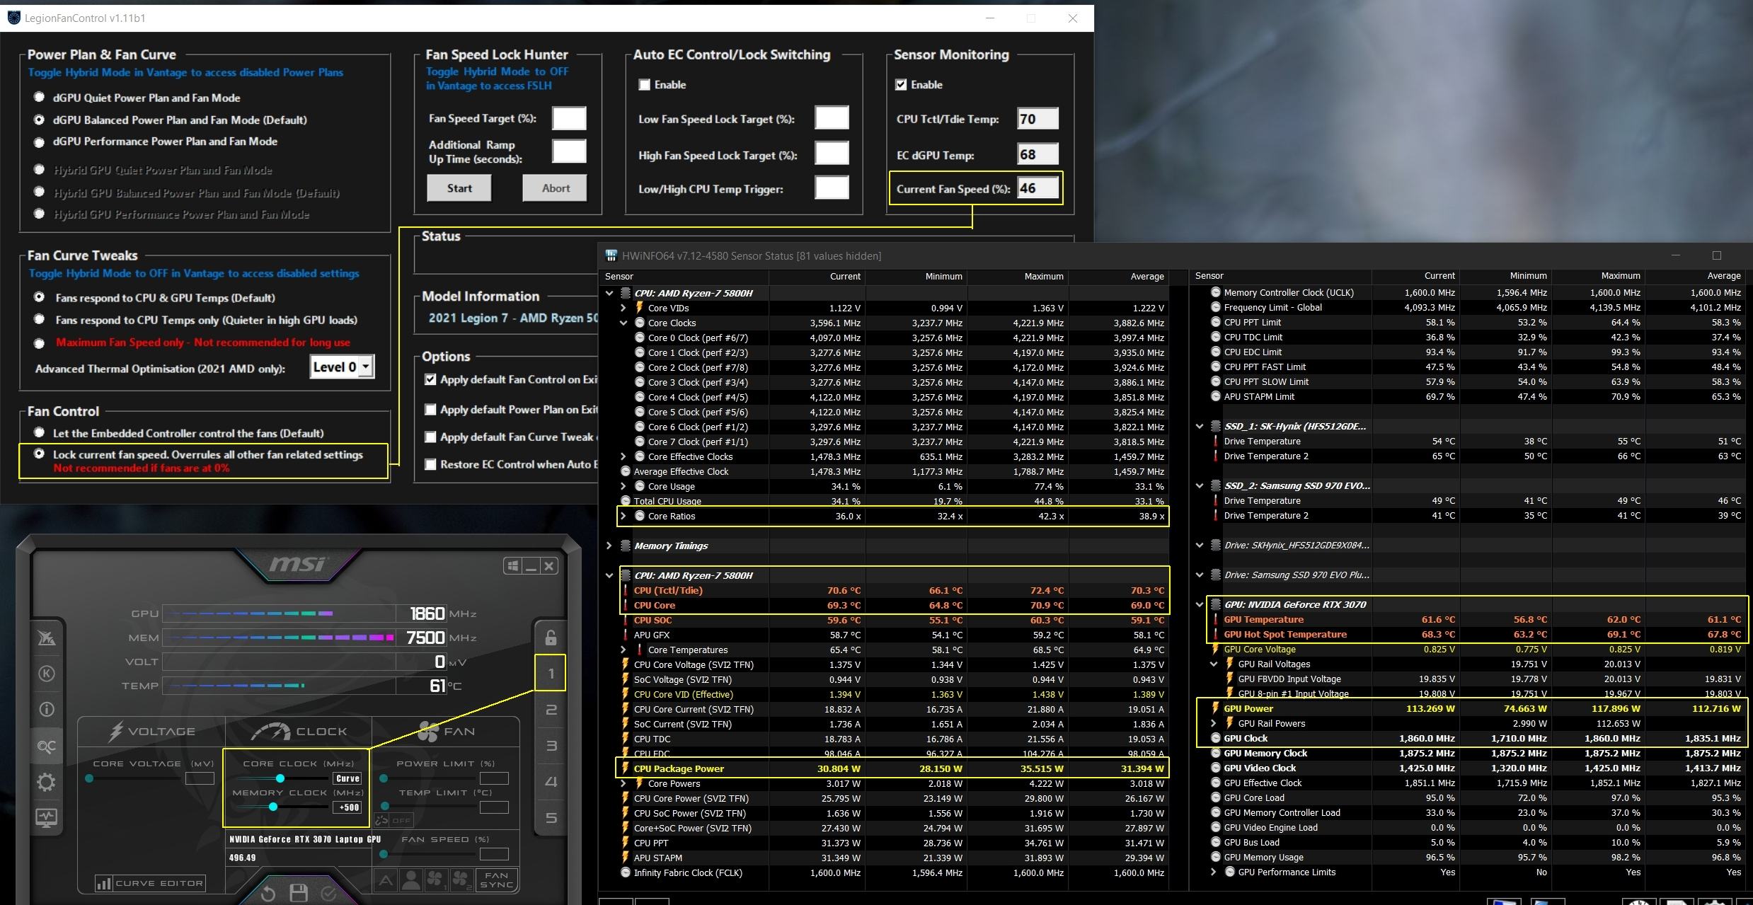Click the HWiNFO64 title bar icon
Image resolution: width=1753 pixels, height=905 pixels.
click(611, 255)
